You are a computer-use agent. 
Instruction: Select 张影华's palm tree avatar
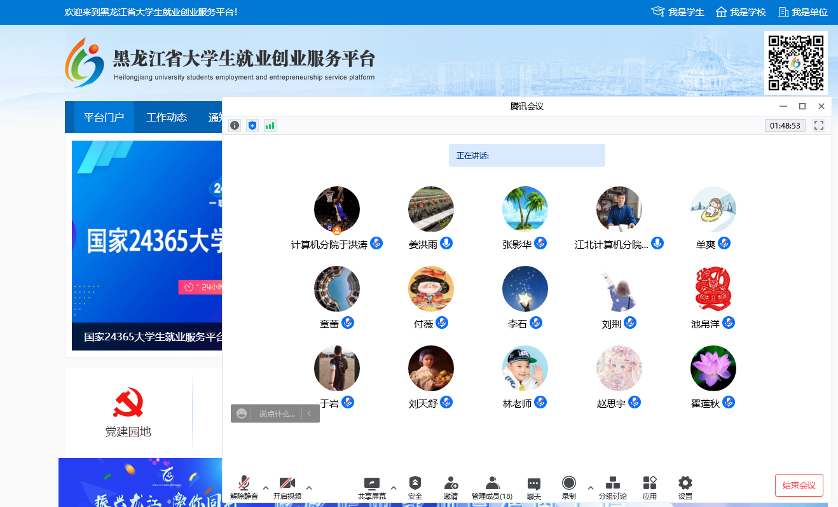coord(525,209)
